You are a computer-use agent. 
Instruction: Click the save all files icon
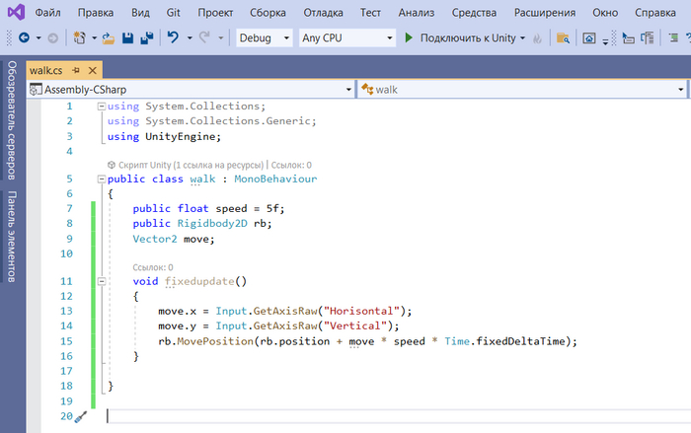pyautogui.click(x=146, y=37)
